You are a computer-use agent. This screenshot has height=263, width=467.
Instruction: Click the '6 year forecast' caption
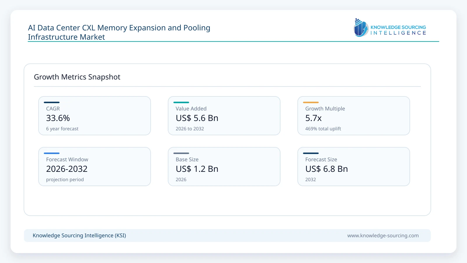coord(62,129)
